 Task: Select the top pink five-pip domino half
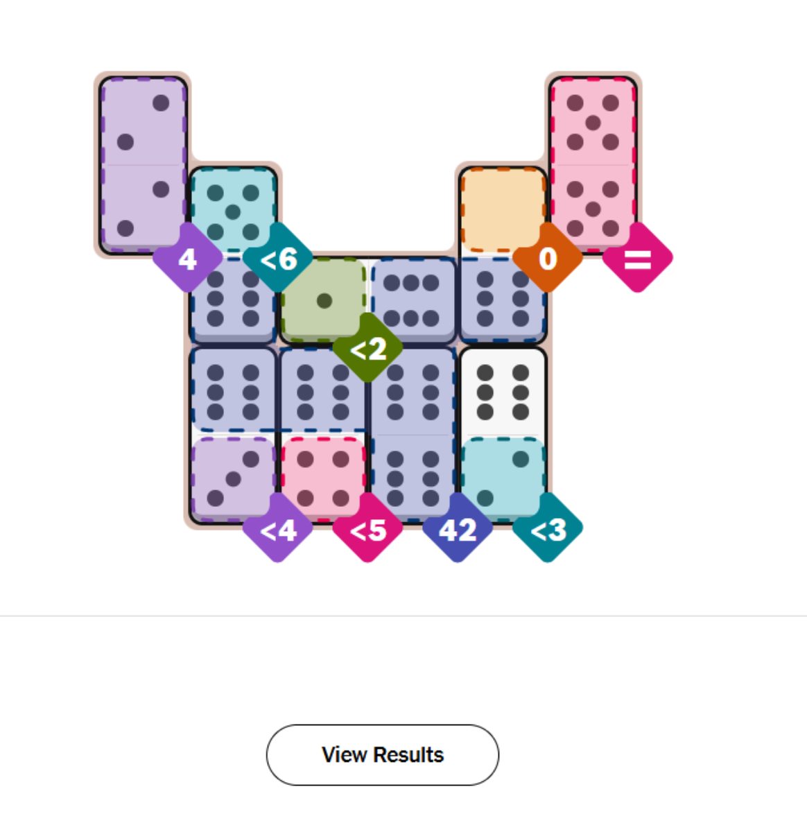click(593, 122)
